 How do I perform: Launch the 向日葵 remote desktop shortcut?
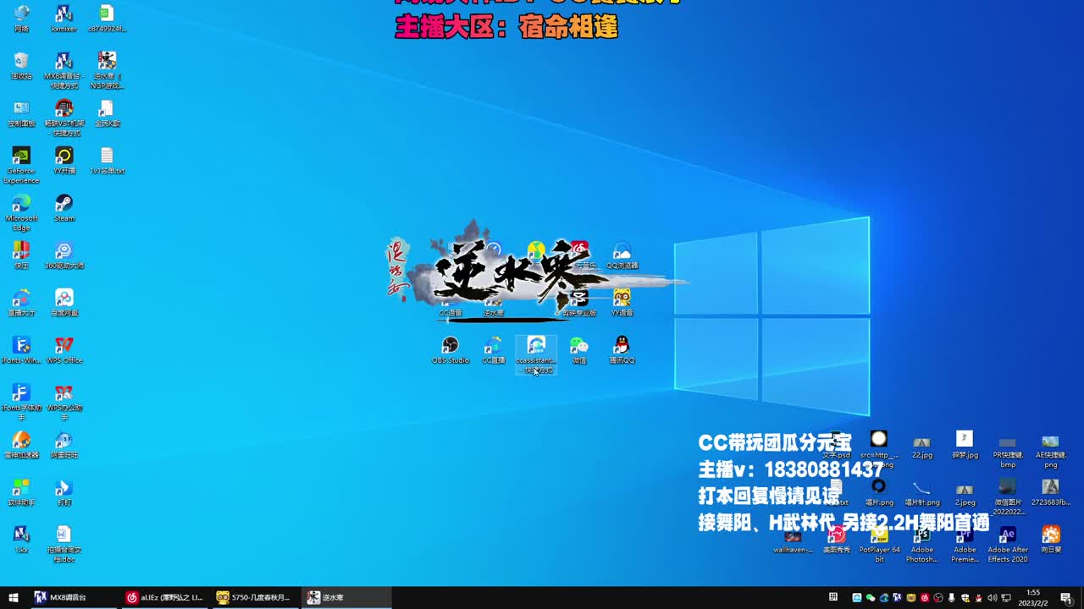[1050, 539]
